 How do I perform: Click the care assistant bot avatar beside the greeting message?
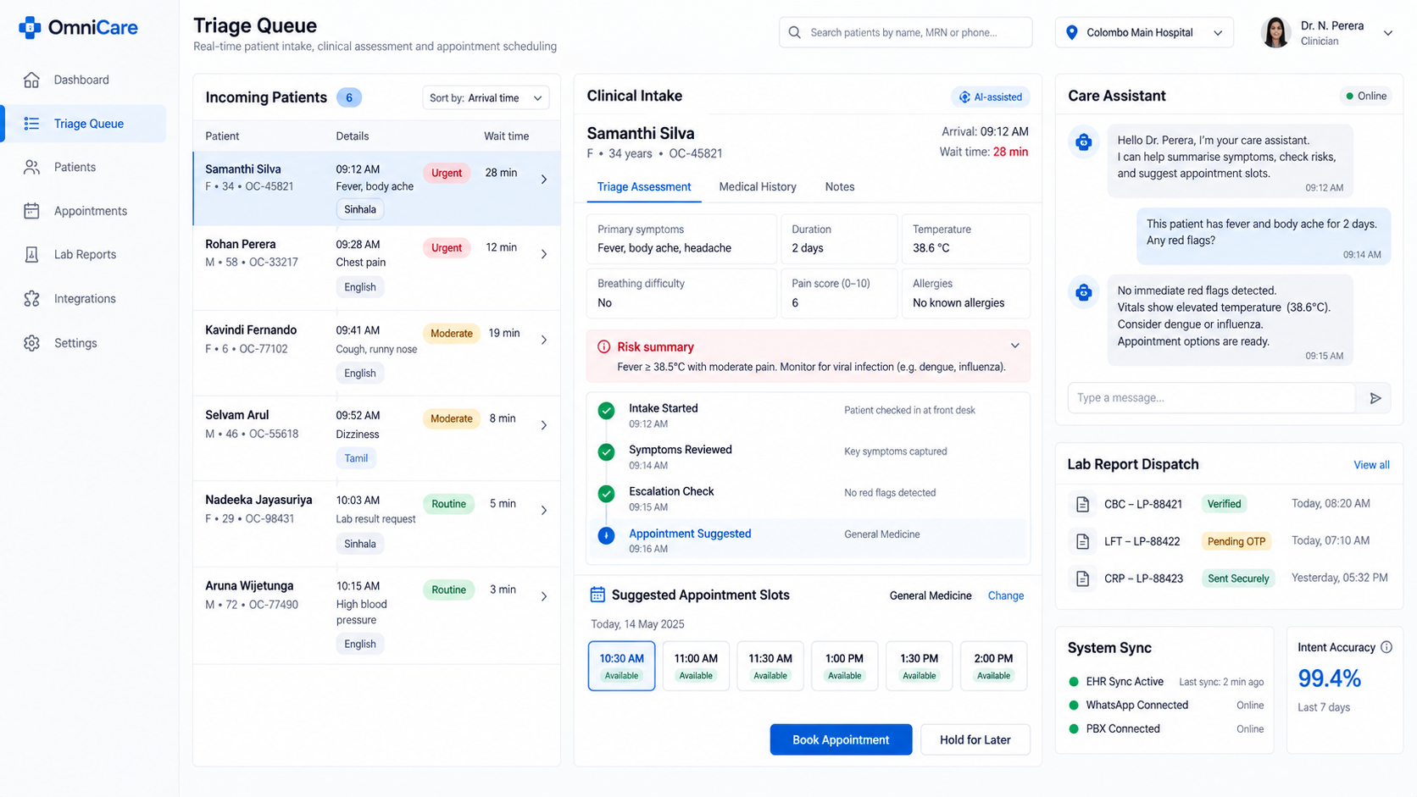[x=1083, y=142]
